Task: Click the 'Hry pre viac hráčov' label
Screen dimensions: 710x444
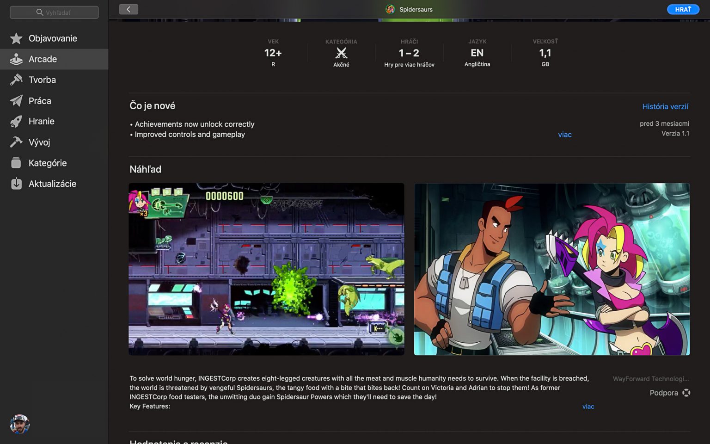Action: (409, 65)
